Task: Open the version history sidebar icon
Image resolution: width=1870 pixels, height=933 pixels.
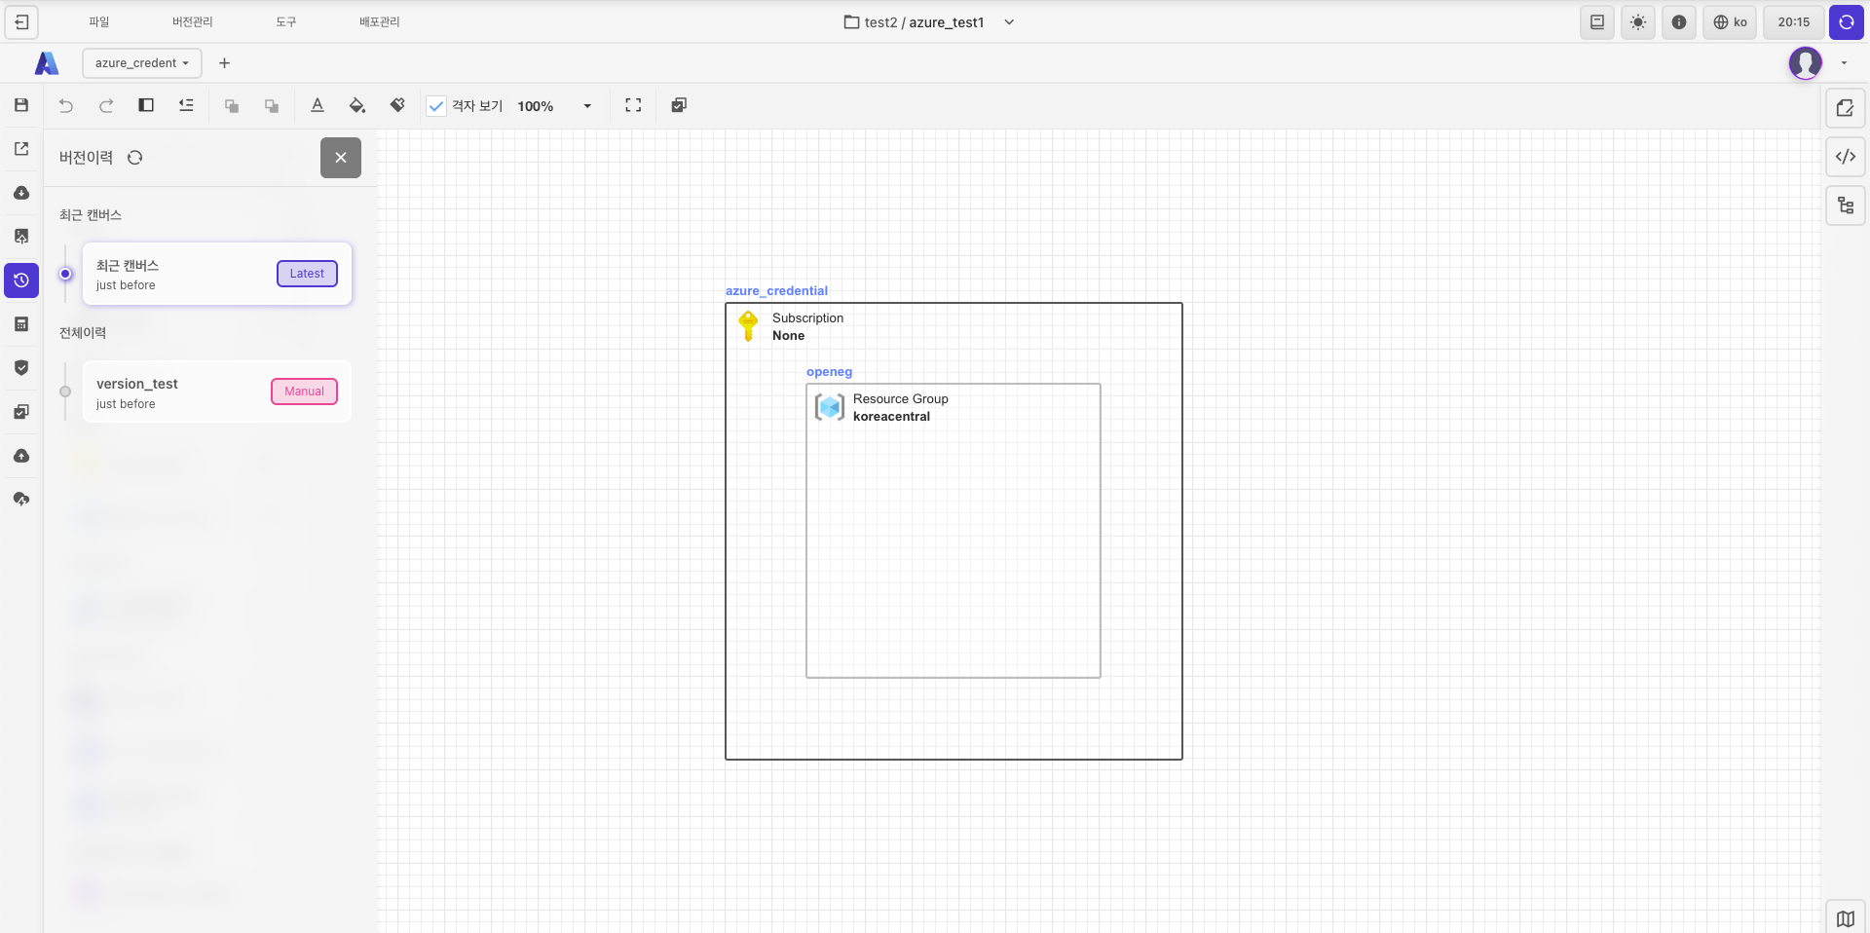Action: click(21, 280)
